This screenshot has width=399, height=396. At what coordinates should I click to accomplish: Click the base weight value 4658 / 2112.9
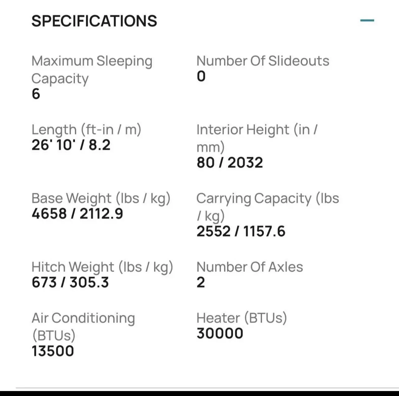77,214
